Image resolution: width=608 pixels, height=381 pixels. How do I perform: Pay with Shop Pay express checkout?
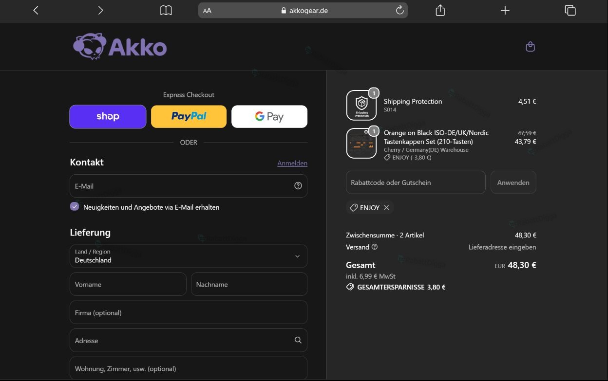pos(108,117)
